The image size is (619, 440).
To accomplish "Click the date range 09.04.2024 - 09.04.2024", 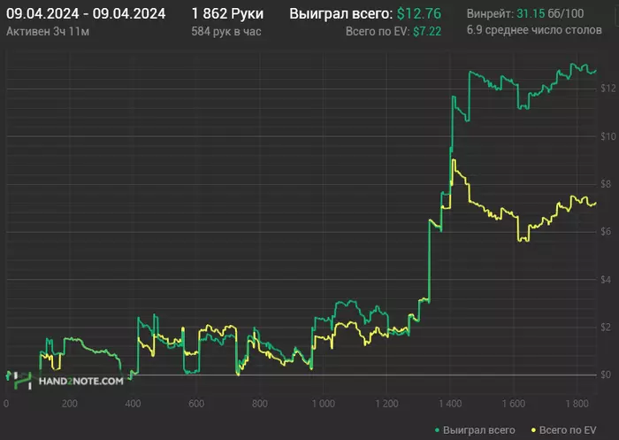I will pos(86,14).
